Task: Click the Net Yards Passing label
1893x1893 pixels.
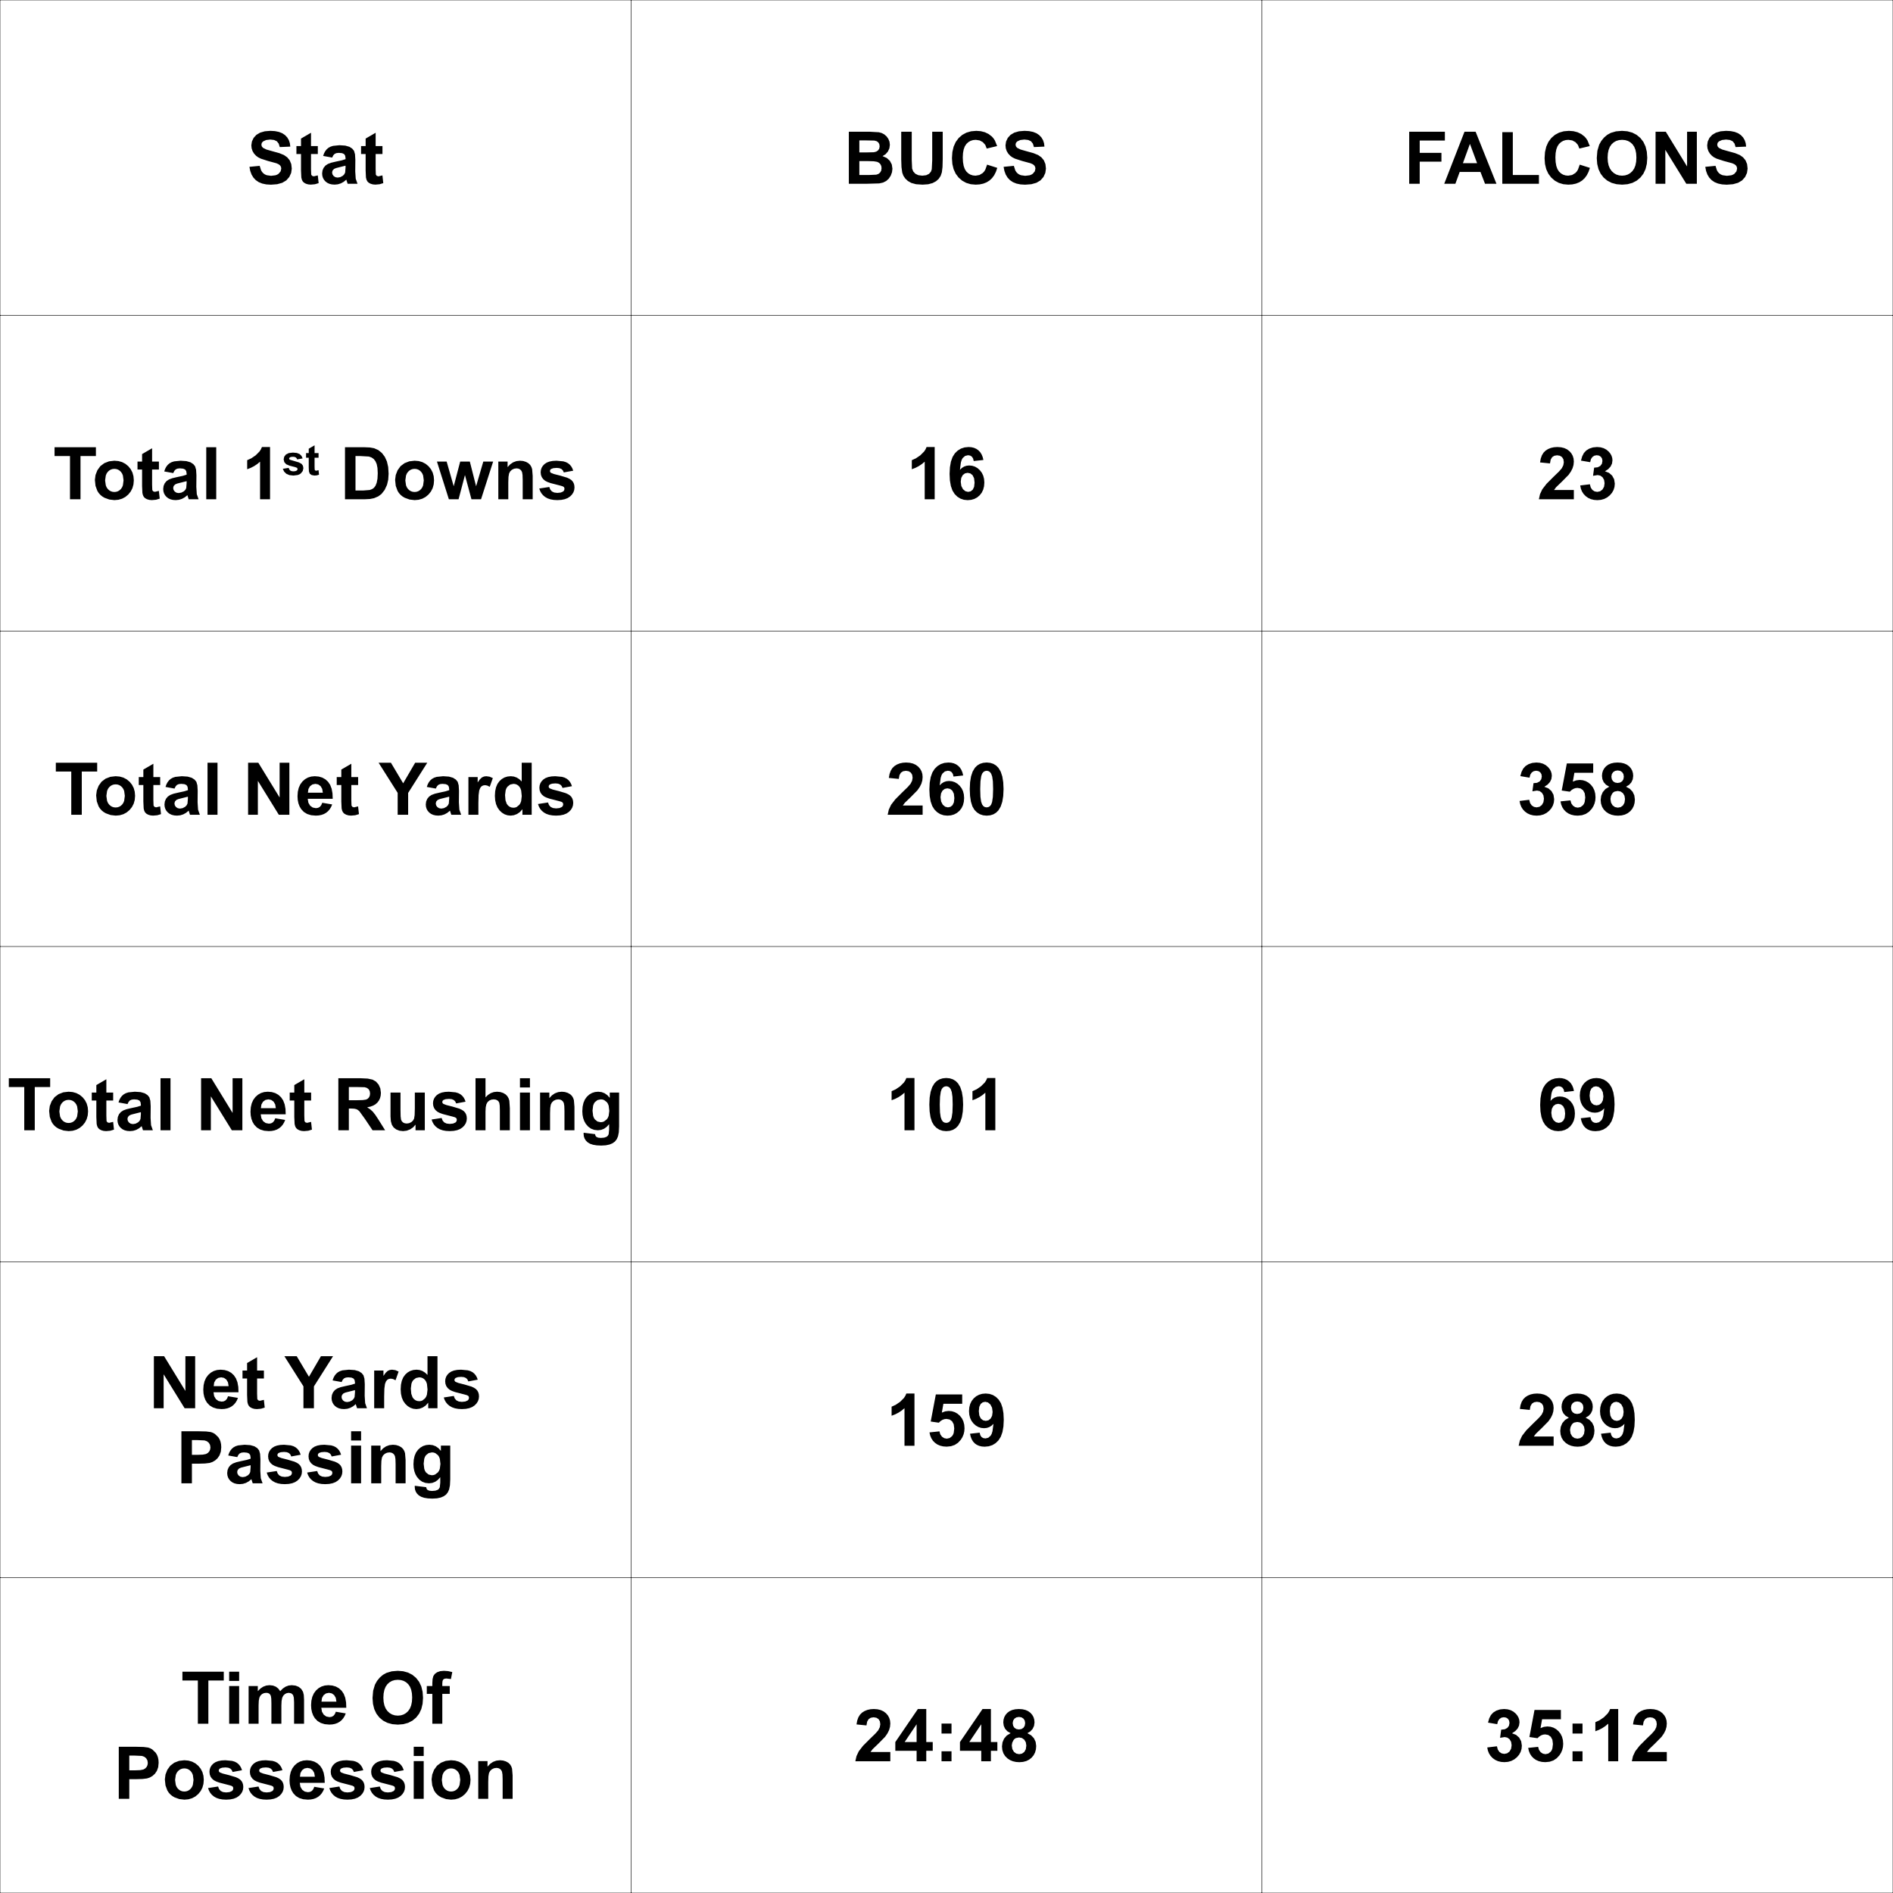Action: point(316,1421)
